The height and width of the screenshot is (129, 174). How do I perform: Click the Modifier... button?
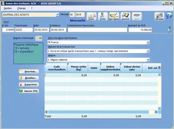[29, 78]
